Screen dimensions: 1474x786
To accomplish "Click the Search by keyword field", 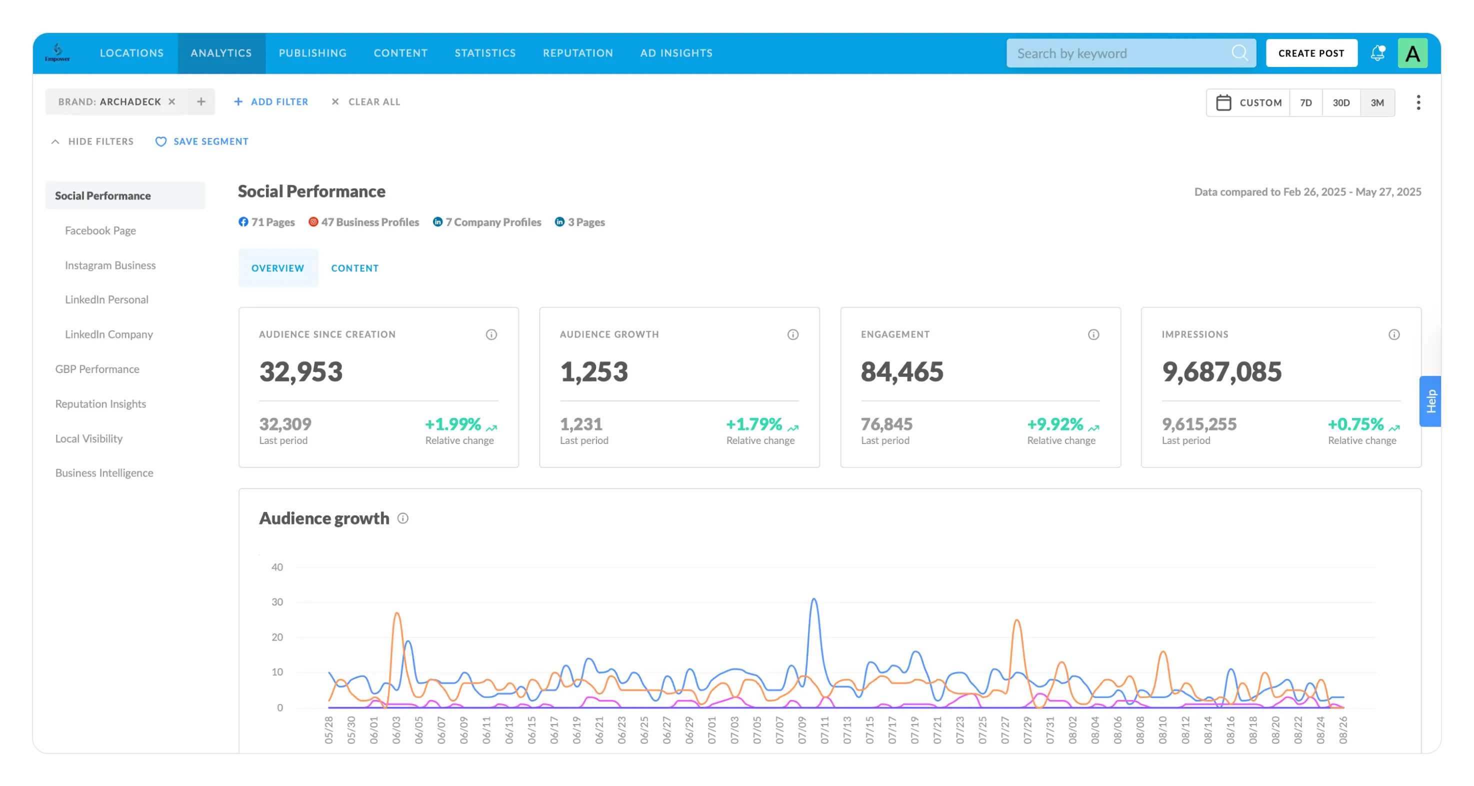I will pyautogui.click(x=1116, y=53).
